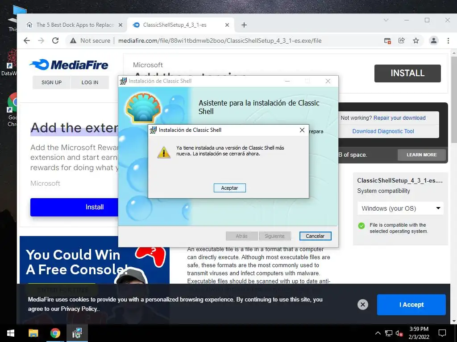Viewport: 457px width, 342px height.
Task: Open the Chrome profile avatar menu
Action: pyautogui.click(x=434, y=41)
